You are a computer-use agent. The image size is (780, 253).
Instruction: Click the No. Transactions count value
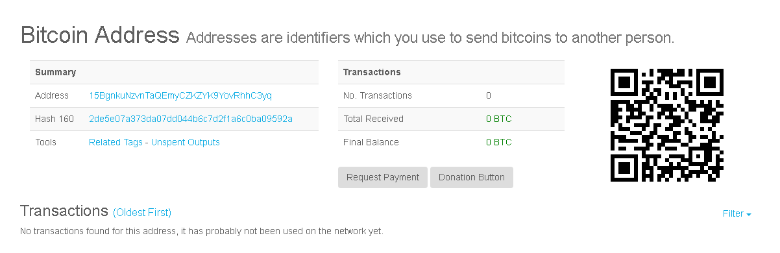coord(489,95)
